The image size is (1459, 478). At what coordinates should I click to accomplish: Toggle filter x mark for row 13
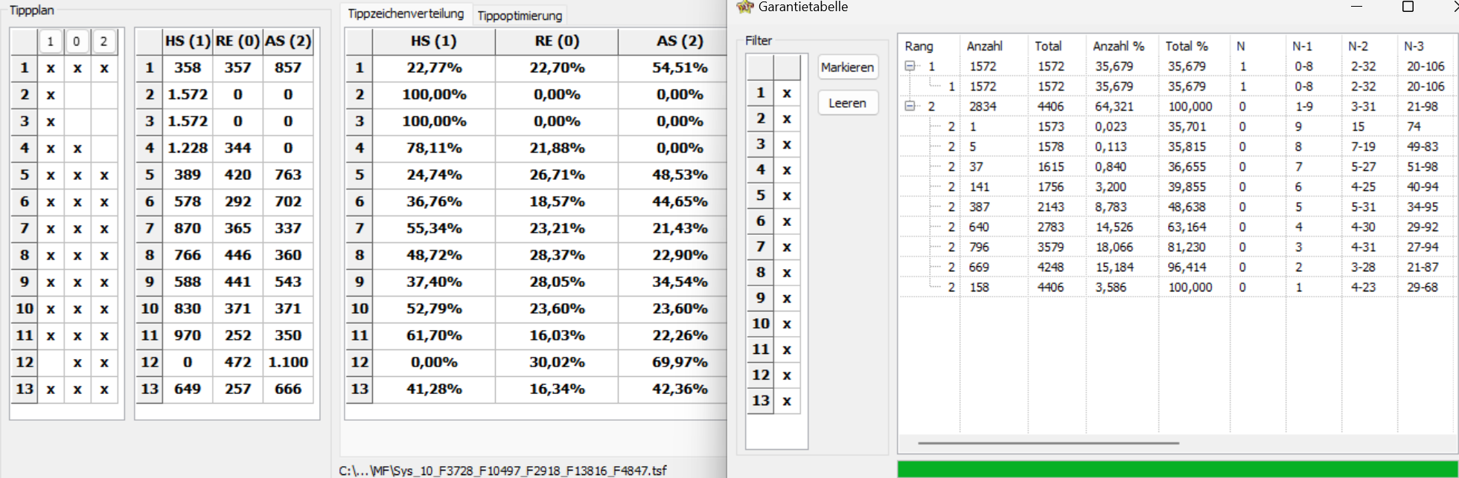pyautogui.click(x=787, y=401)
